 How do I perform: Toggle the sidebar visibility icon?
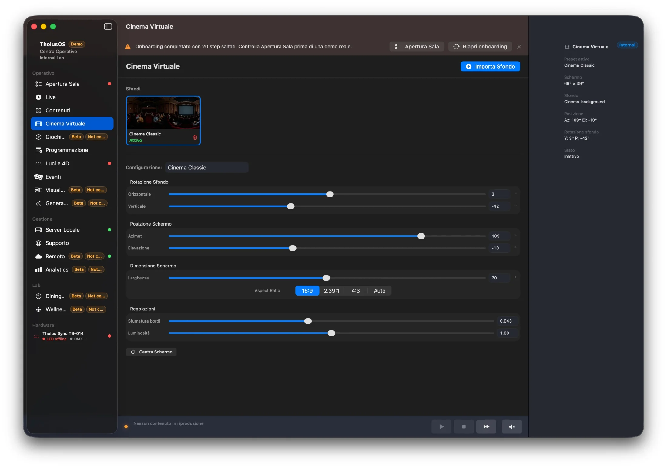coord(108,26)
